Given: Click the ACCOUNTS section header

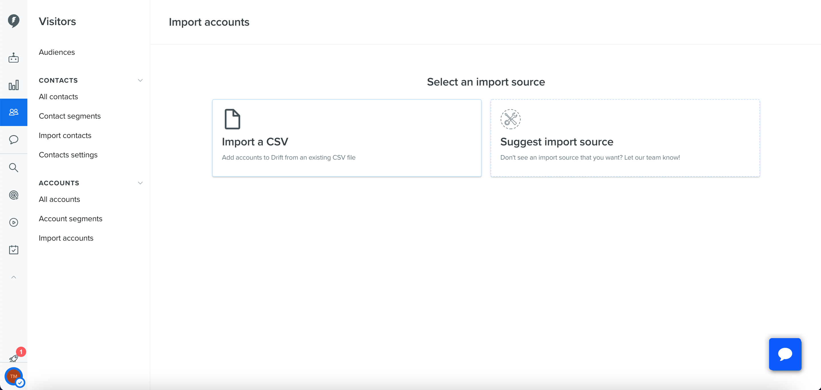Looking at the screenshot, I should click(59, 183).
